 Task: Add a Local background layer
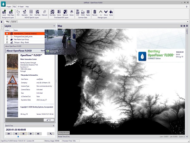pos(4,13)
